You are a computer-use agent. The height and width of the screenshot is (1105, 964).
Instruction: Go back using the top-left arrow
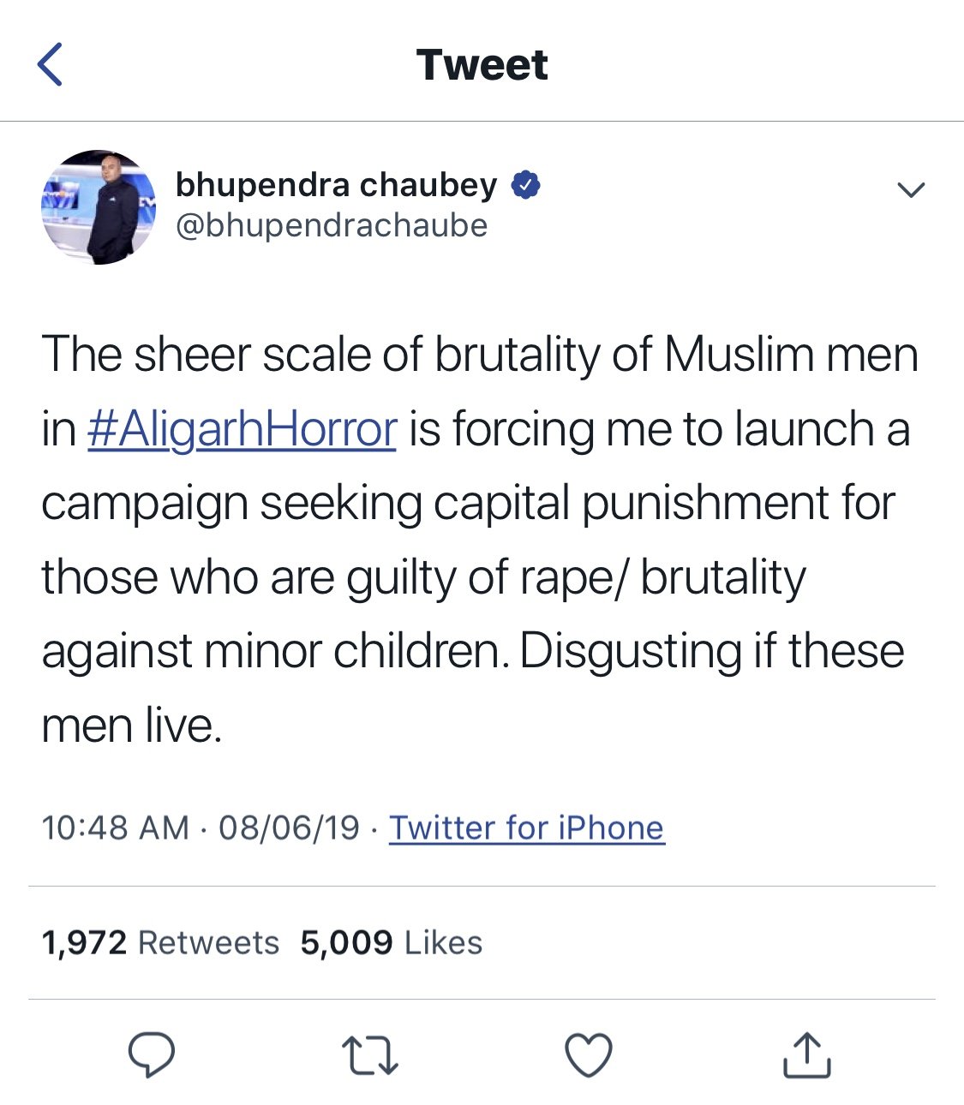click(x=51, y=65)
